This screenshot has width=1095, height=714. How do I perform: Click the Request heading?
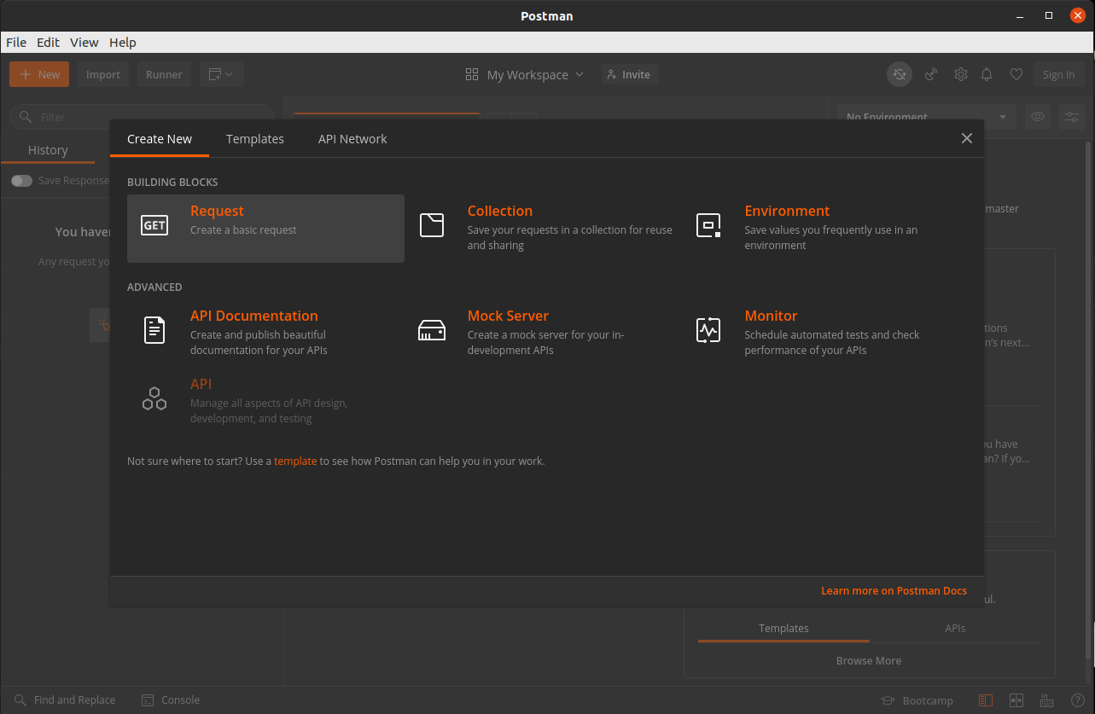(217, 211)
